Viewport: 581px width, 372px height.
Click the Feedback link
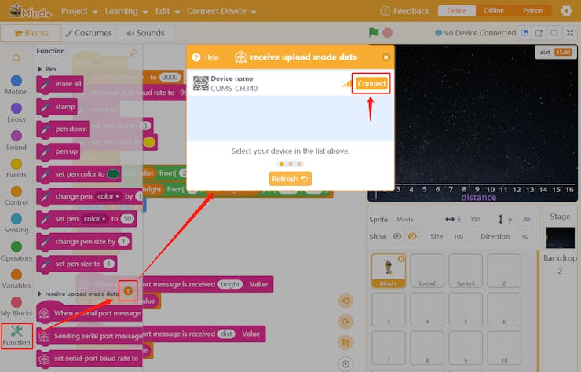click(404, 11)
